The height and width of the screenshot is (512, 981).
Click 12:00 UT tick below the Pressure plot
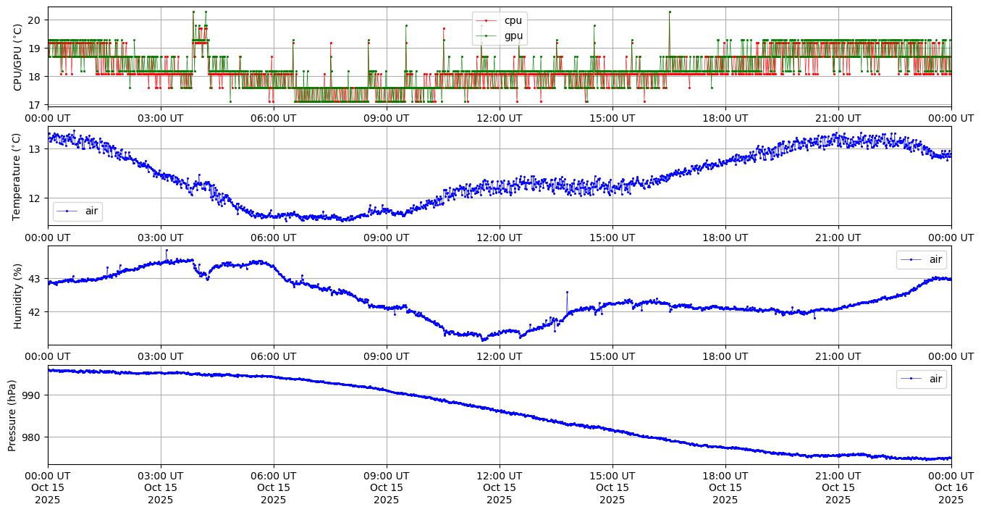click(500, 476)
